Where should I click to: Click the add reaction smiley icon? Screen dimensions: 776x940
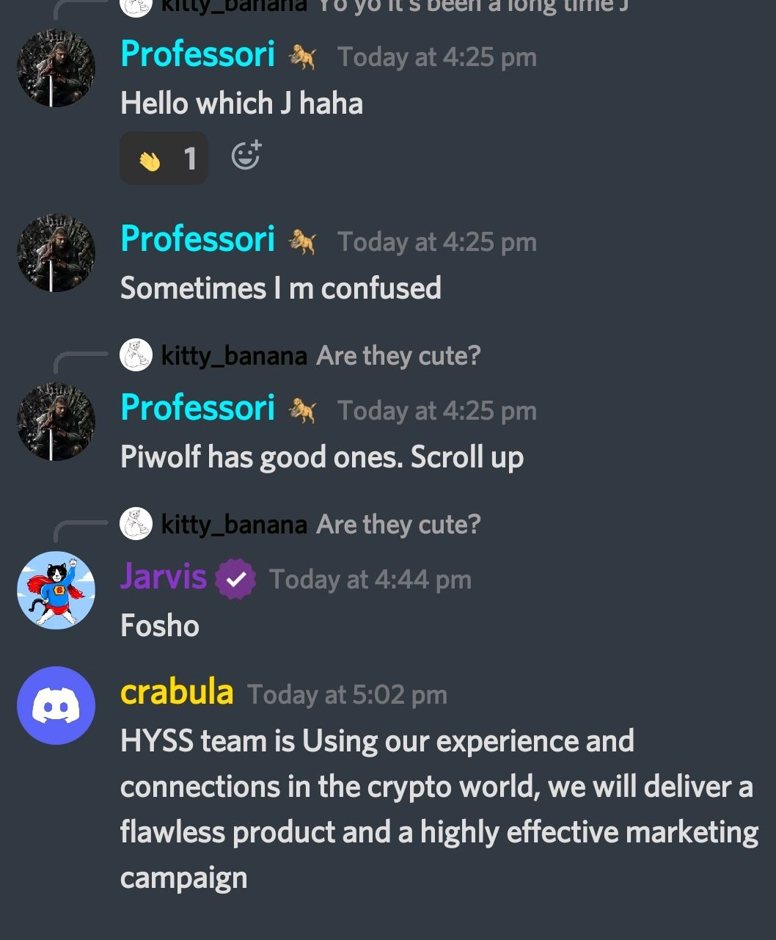246,156
